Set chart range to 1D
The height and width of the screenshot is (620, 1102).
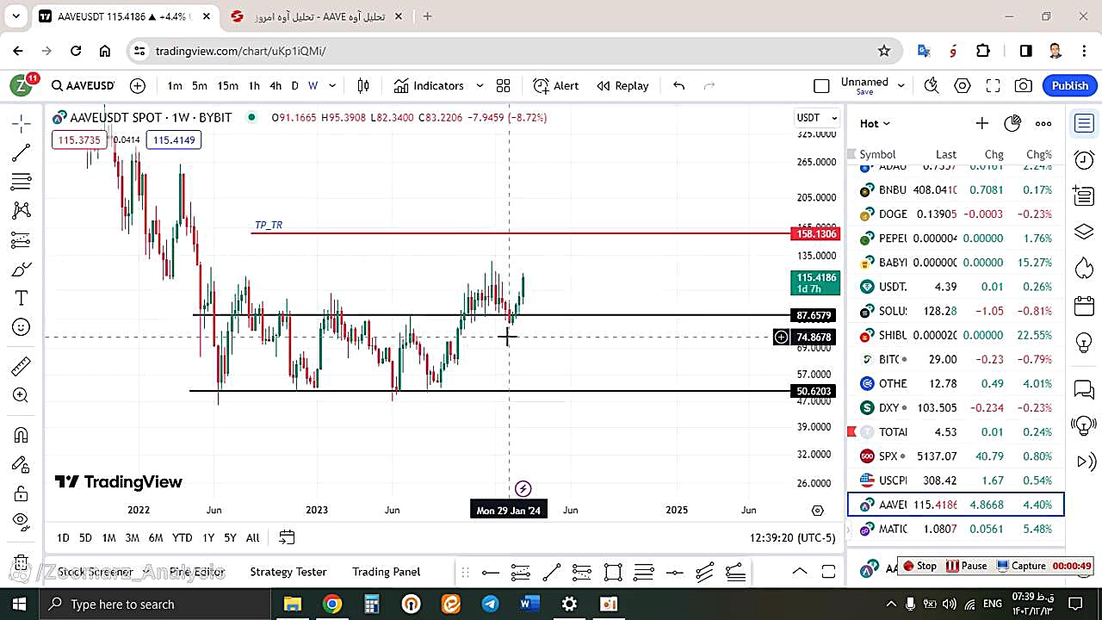click(x=63, y=537)
